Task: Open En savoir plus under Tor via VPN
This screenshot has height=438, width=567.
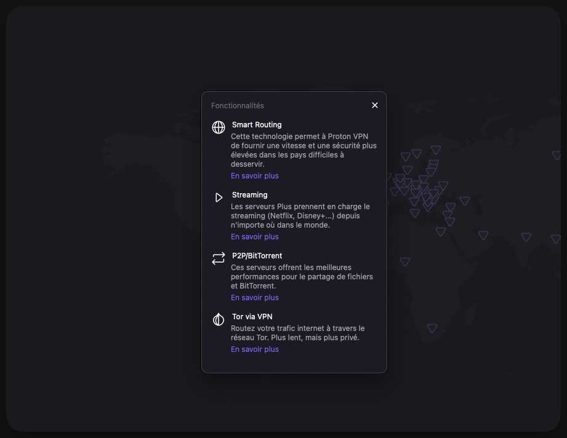Action: coord(255,349)
